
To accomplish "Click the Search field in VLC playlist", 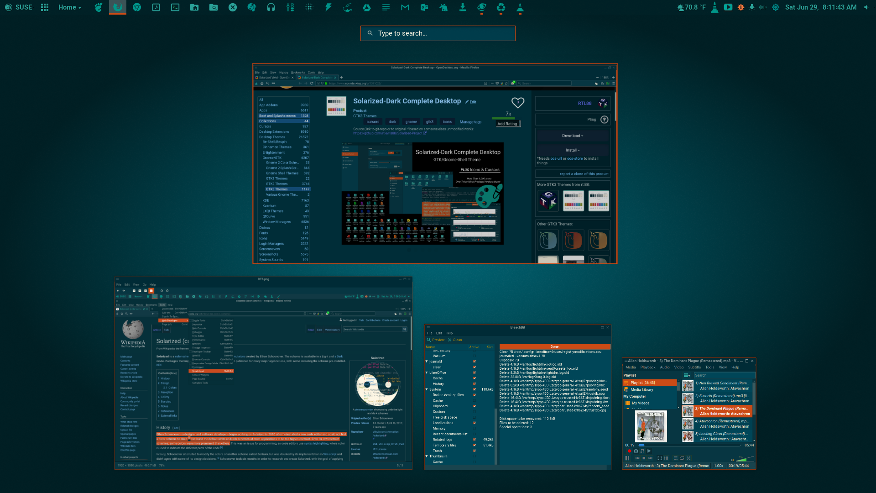I will pos(724,375).
